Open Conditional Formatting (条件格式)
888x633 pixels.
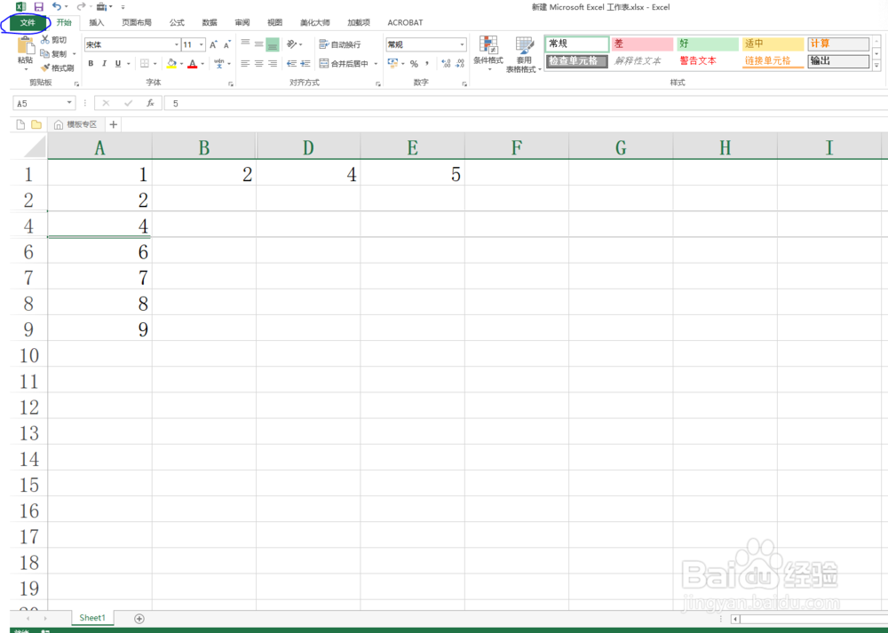click(x=488, y=53)
